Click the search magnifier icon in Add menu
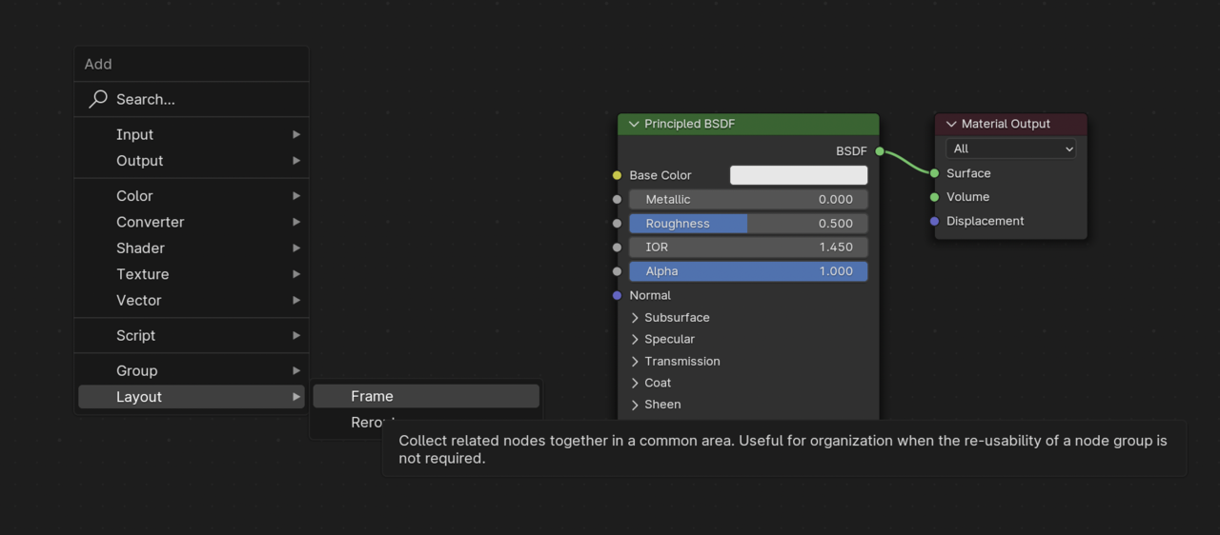Screen dimensions: 1220x535 click(98, 99)
